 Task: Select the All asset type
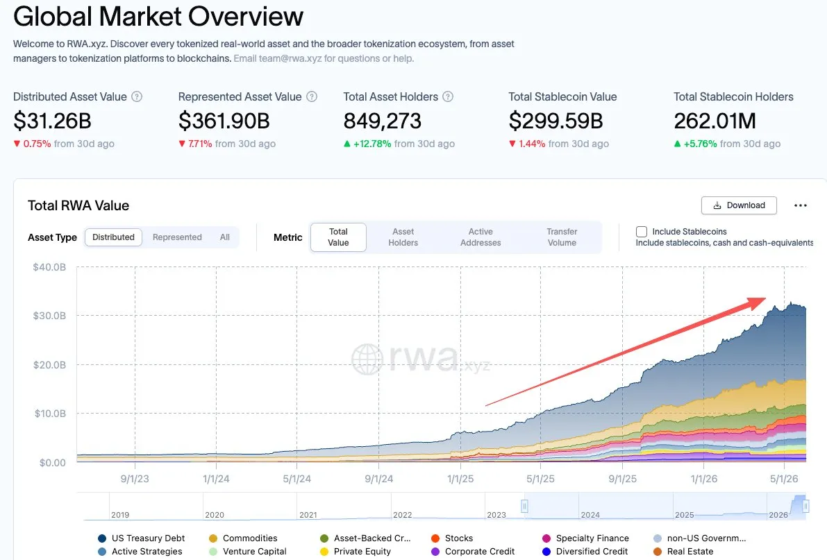click(225, 237)
